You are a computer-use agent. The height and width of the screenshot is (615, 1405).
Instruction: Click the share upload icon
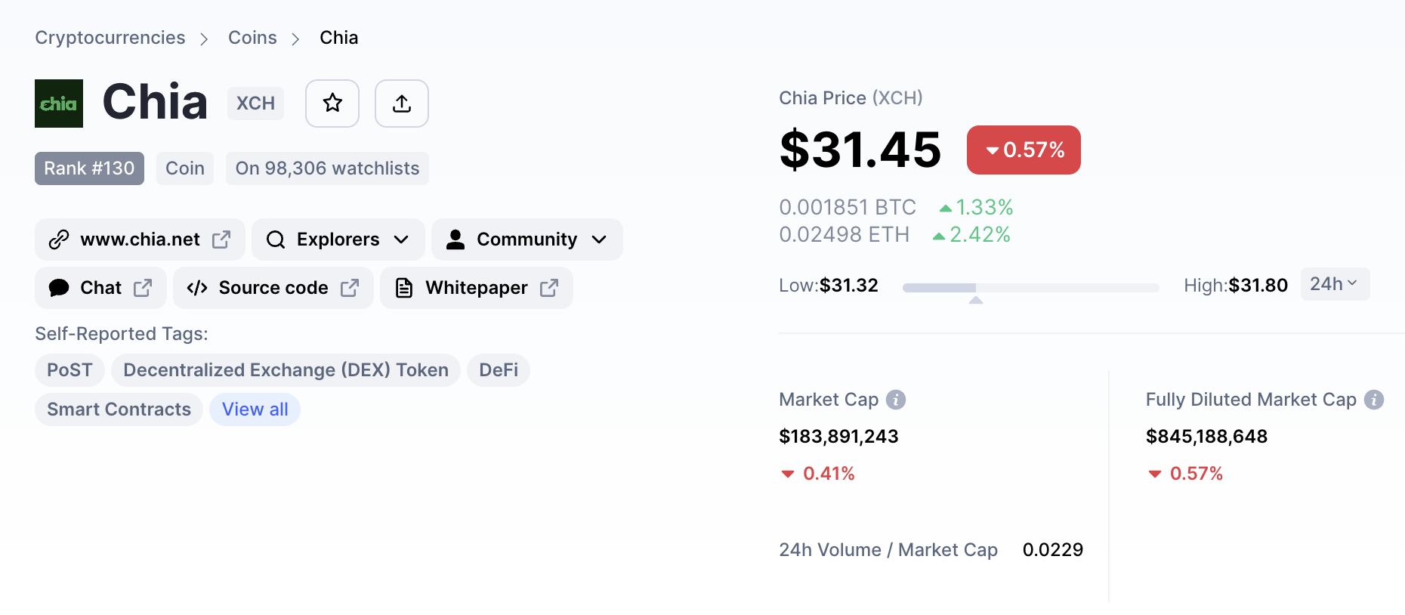[x=402, y=104]
